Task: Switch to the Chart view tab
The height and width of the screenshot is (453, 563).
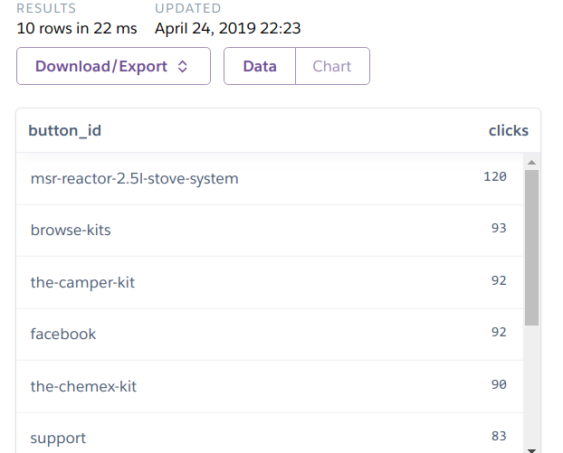Action: [332, 66]
